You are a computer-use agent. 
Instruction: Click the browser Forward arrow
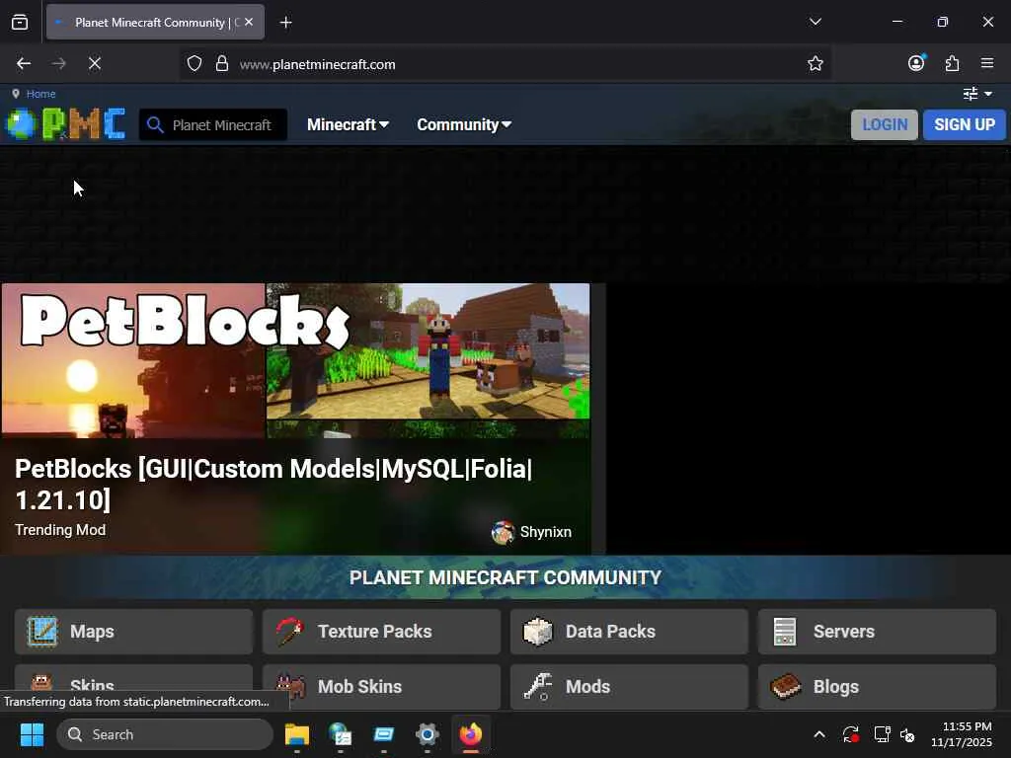tap(58, 63)
